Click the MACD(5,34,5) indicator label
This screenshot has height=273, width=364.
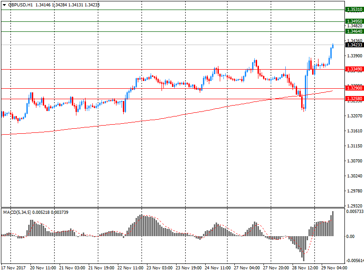(17, 212)
